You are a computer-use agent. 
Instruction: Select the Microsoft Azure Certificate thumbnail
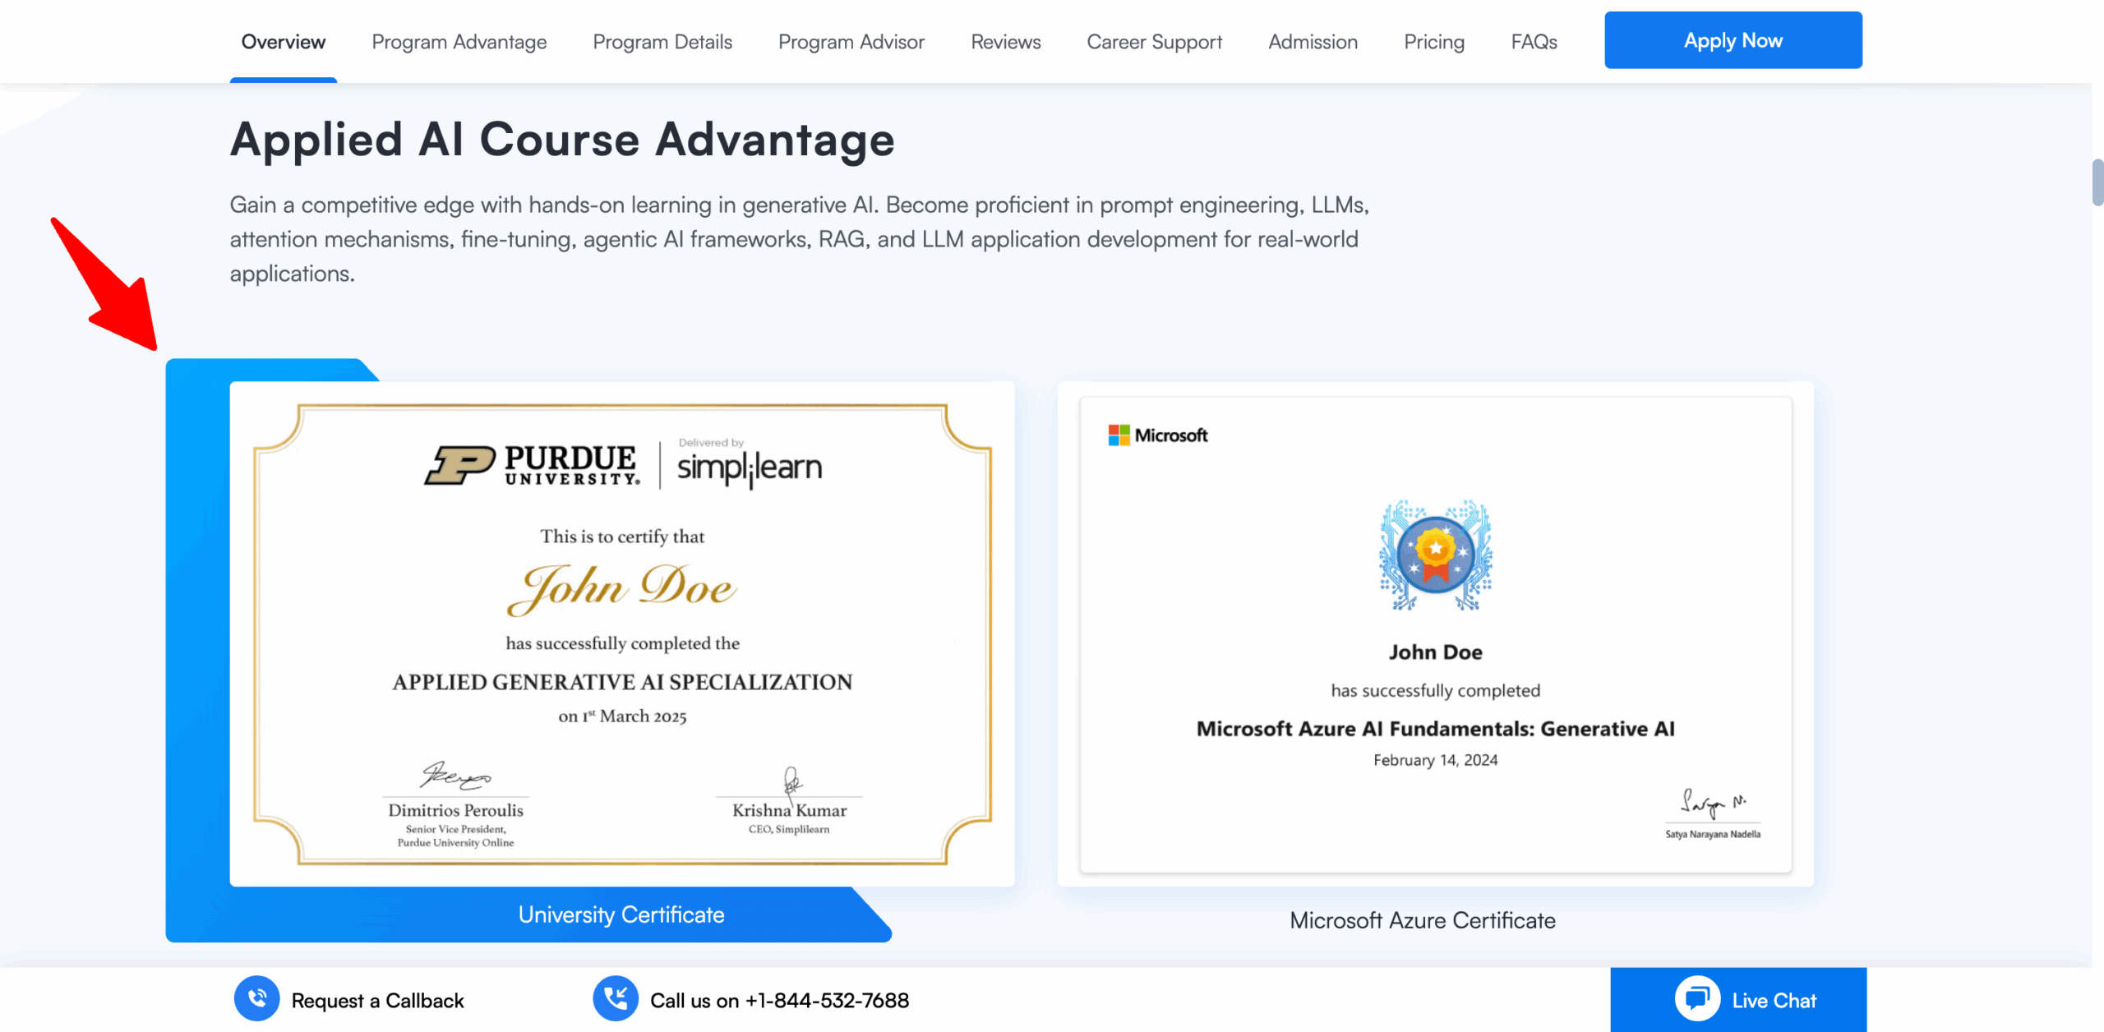(1435, 634)
